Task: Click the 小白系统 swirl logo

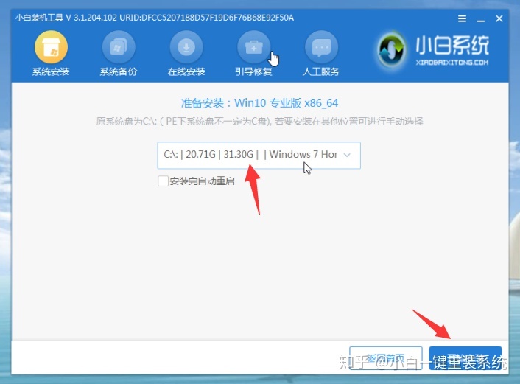Action: [391, 50]
